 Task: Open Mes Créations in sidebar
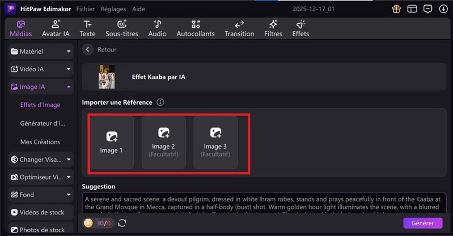point(40,142)
